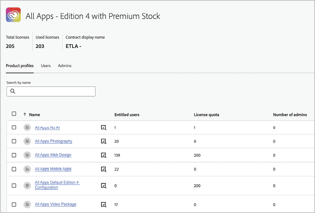The width and height of the screenshot is (315, 213).
Task: Check the All Apps Default Edition 4 row checkbox
Action: (14, 185)
